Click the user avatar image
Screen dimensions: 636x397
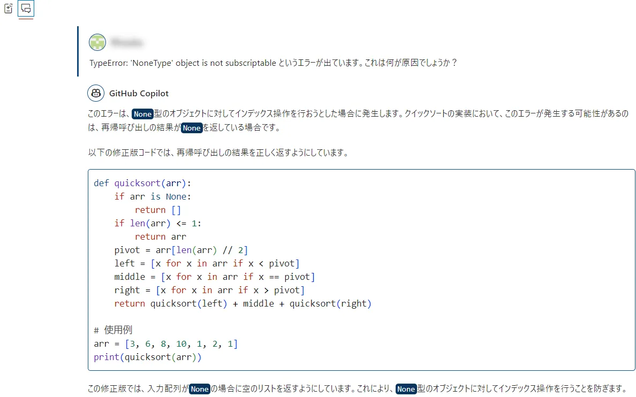[x=97, y=42]
